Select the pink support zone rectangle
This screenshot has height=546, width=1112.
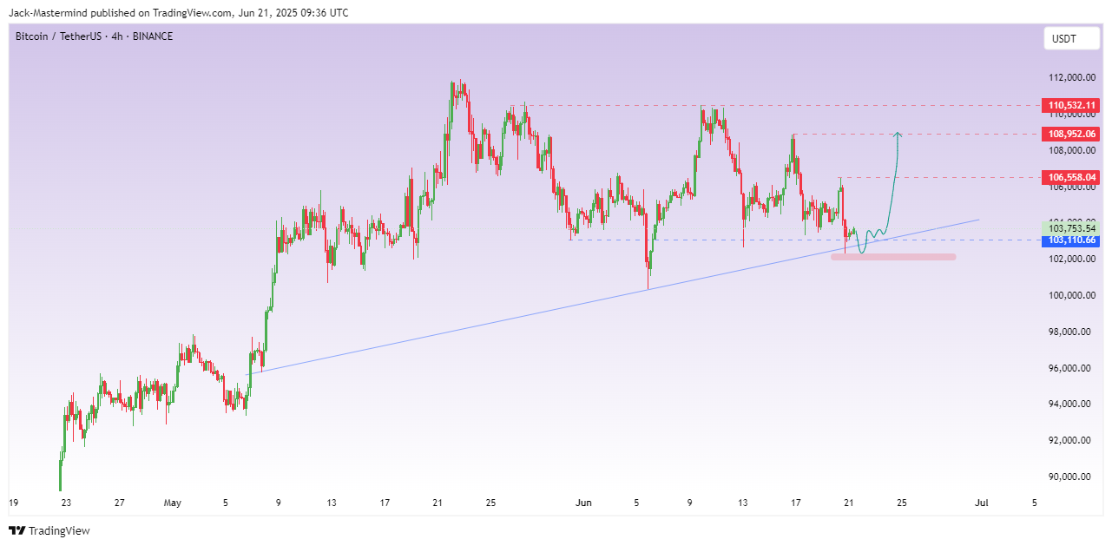pyautogui.click(x=893, y=257)
